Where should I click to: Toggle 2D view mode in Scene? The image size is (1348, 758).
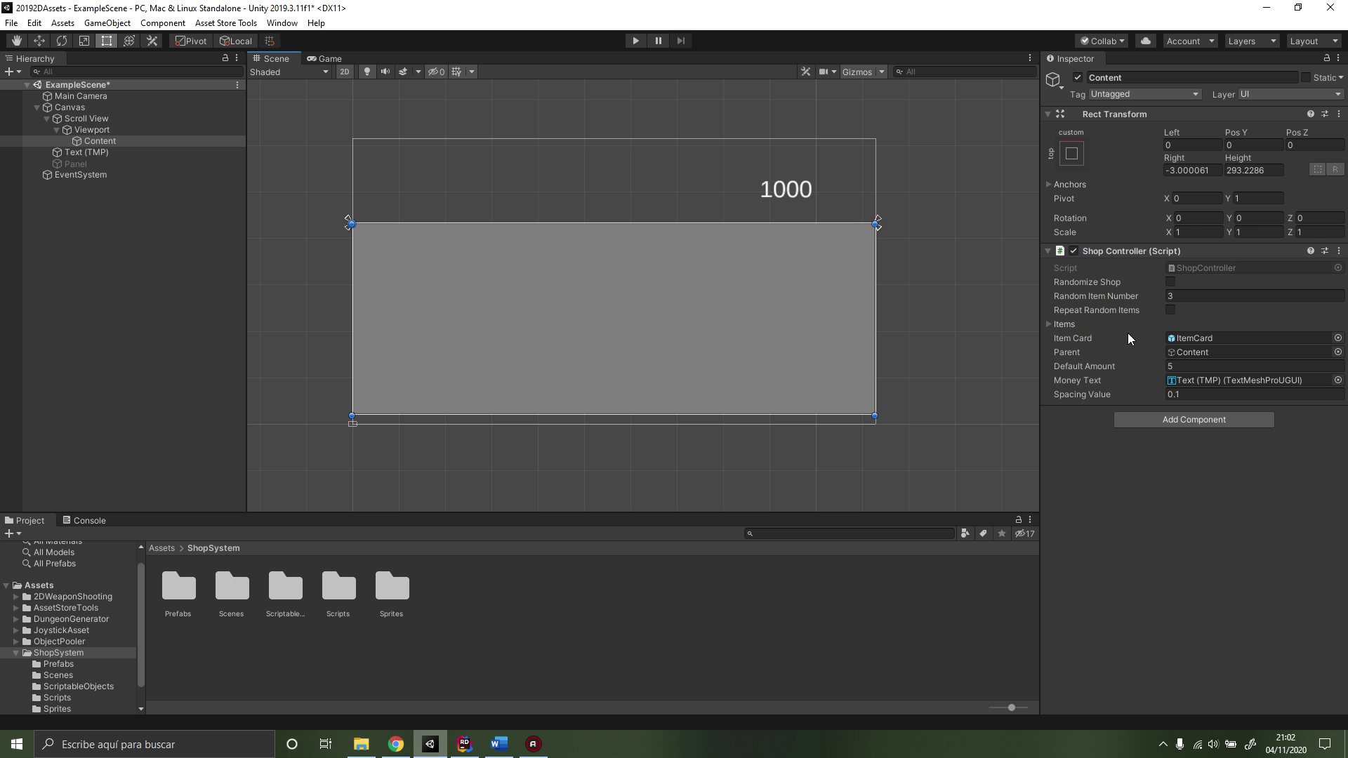click(x=344, y=72)
